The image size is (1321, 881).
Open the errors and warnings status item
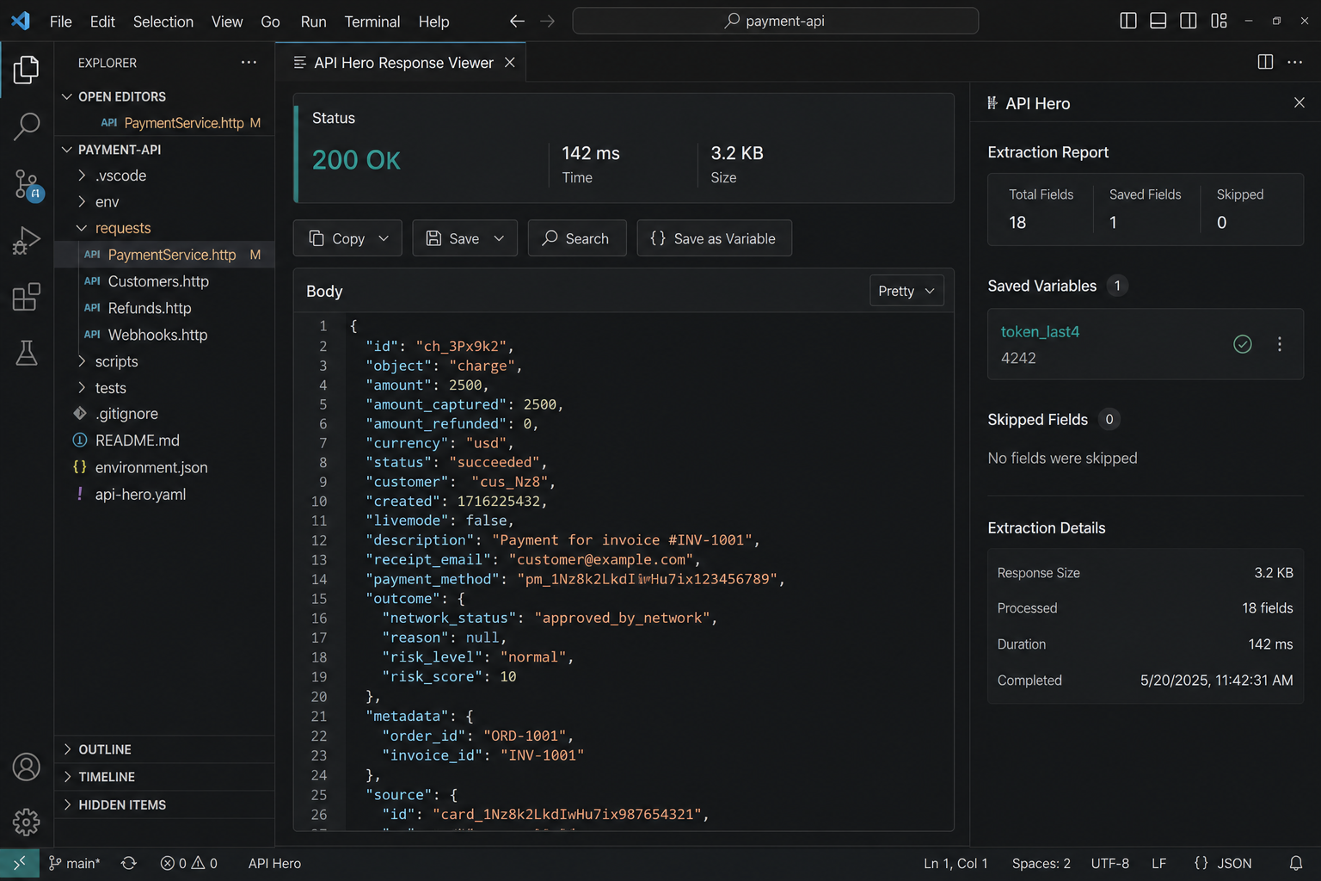(x=189, y=863)
